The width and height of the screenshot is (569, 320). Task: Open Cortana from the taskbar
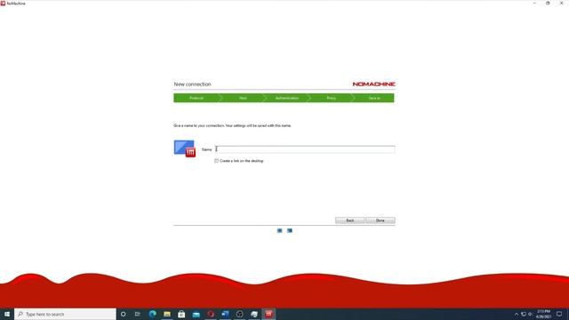(x=124, y=314)
